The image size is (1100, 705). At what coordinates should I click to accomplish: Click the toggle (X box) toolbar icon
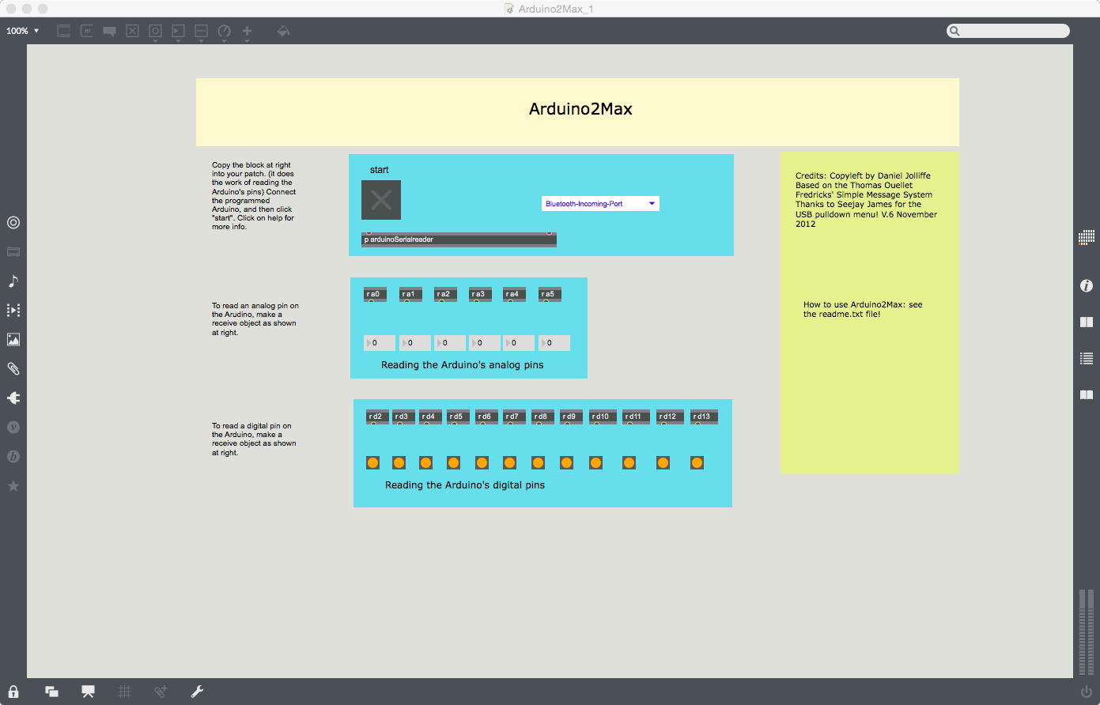click(x=132, y=31)
